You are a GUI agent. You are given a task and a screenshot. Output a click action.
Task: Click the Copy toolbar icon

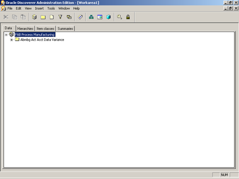tap(15, 17)
